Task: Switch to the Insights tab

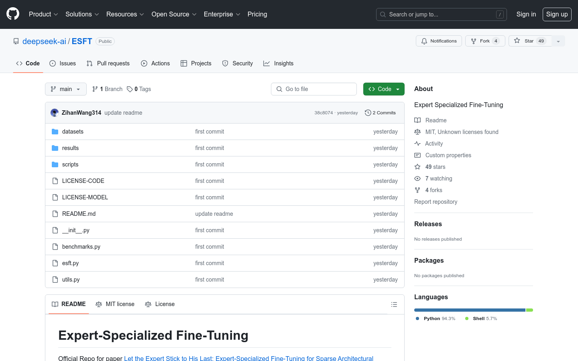Action: [x=279, y=63]
